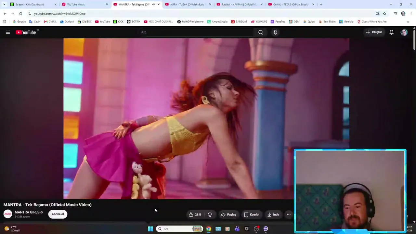
Task: Dislike the MANTRA video
Action: [x=210, y=214]
